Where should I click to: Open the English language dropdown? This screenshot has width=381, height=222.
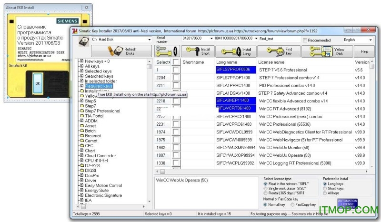(x=370, y=40)
